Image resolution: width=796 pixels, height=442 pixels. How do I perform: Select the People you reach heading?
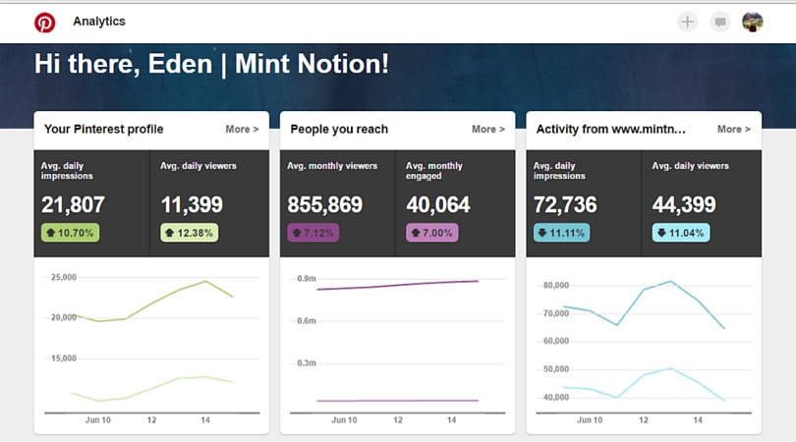pyautogui.click(x=339, y=130)
